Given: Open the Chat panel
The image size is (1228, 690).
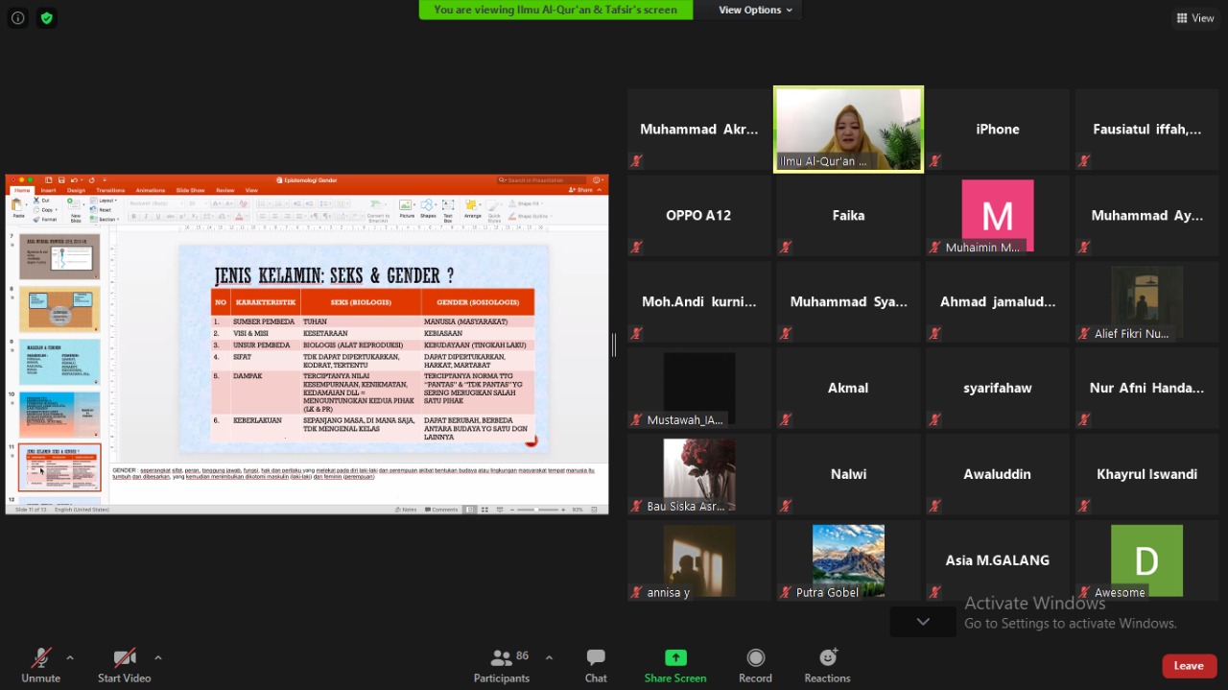Looking at the screenshot, I should [x=596, y=658].
